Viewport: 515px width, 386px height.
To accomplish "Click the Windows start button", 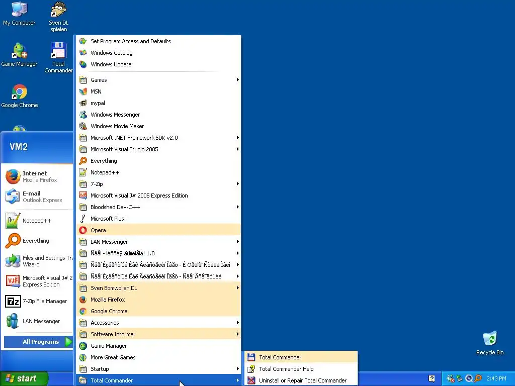I will pyautogui.click(x=24, y=378).
